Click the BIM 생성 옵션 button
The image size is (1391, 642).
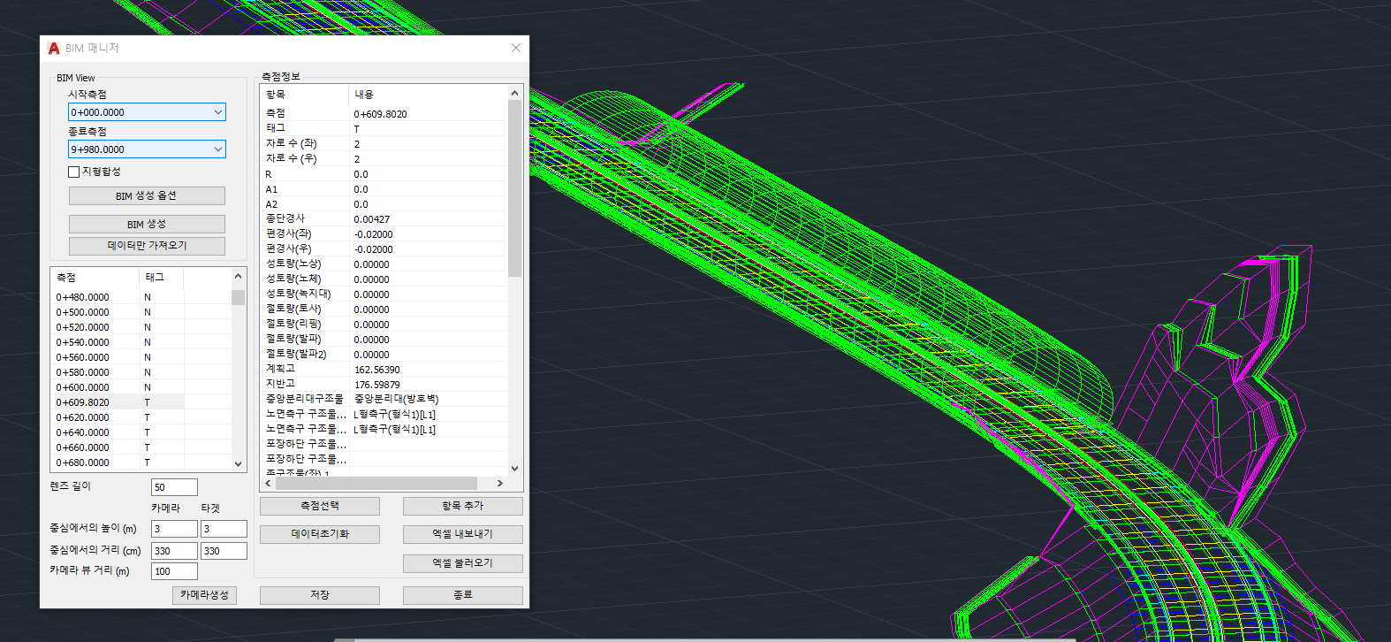click(x=147, y=195)
